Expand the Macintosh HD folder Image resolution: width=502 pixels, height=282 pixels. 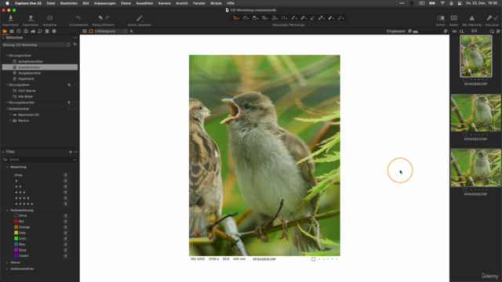[x=10, y=115]
